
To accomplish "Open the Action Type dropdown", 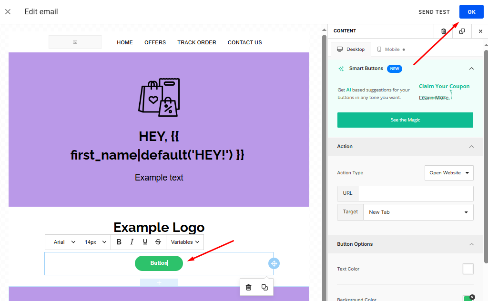I will tap(448, 173).
